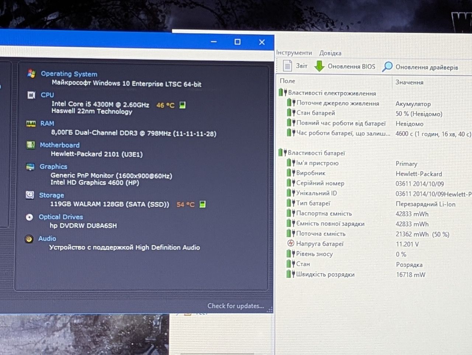This screenshot has height=355, width=472.
Task: Click the Звіт report page icon
Action: (x=287, y=66)
